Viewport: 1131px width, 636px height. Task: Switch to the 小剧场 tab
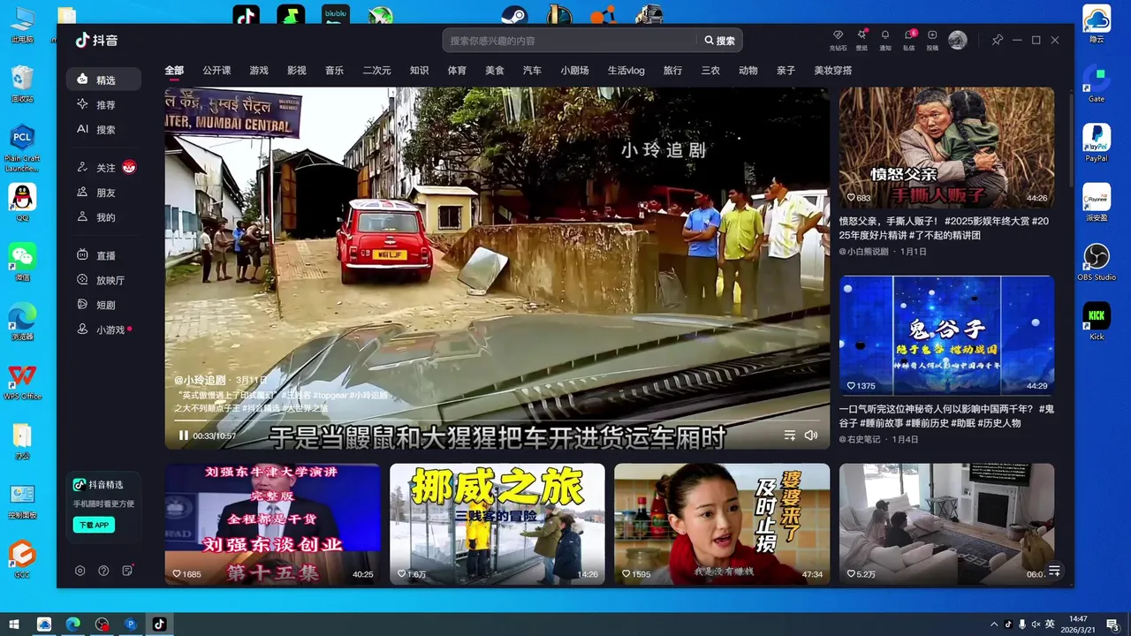(574, 71)
